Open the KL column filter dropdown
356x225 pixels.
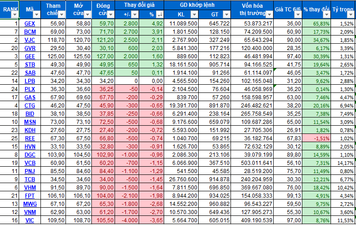194,15
